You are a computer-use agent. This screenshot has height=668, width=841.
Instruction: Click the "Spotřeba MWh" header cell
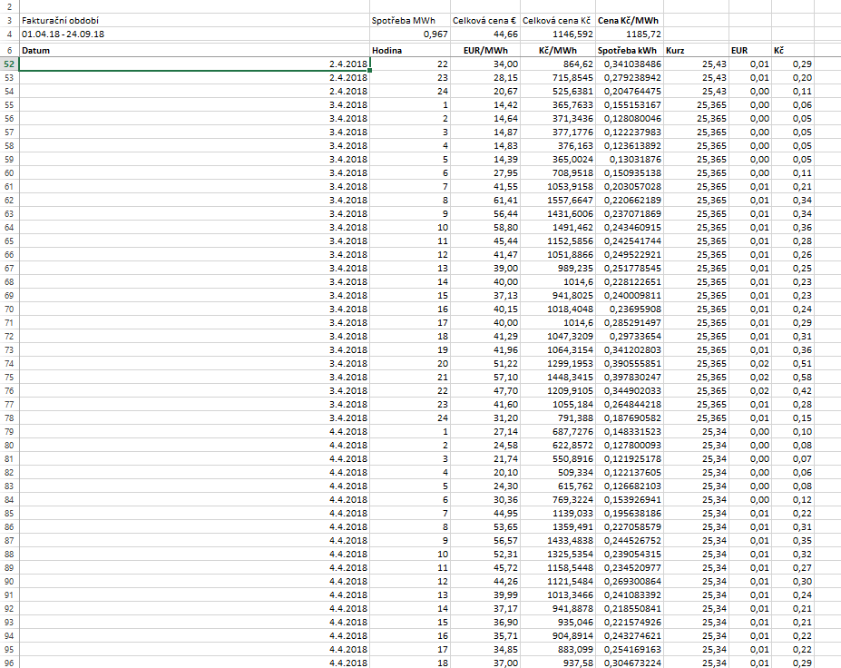click(x=410, y=19)
